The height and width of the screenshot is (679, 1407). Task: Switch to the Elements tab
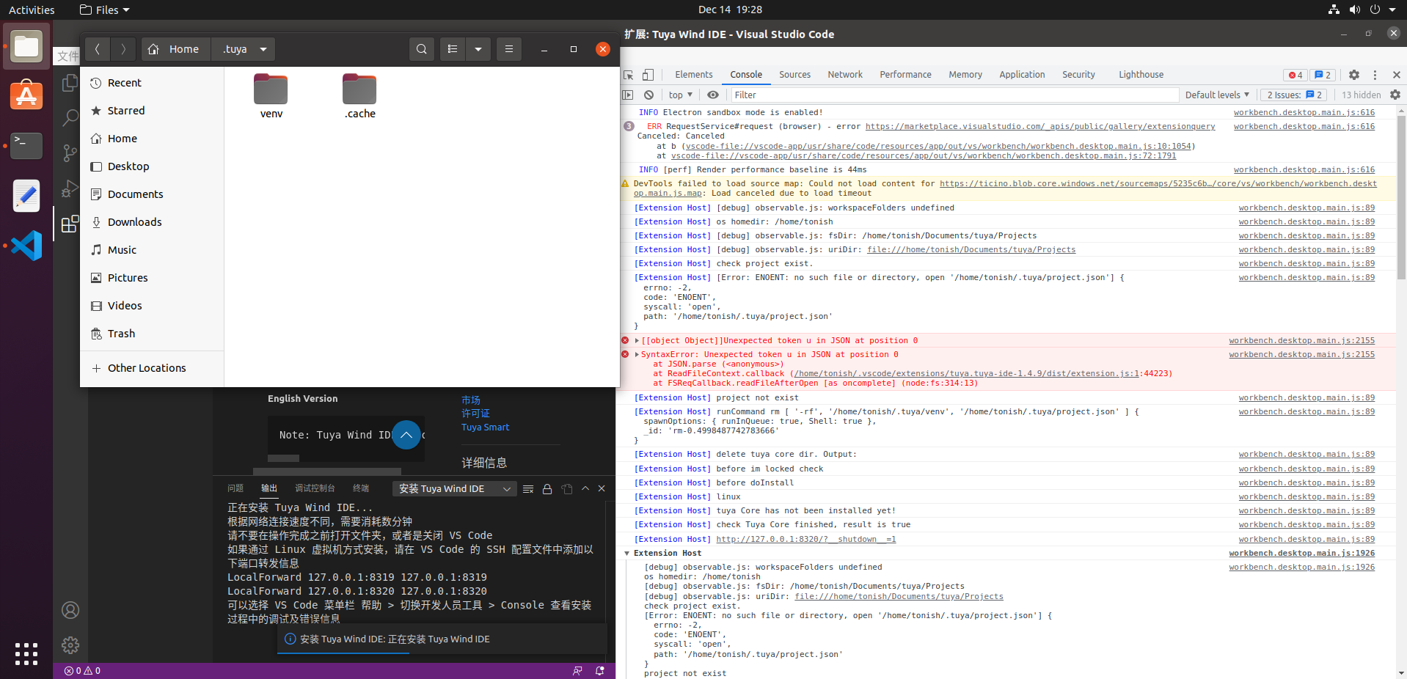[693, 75]
